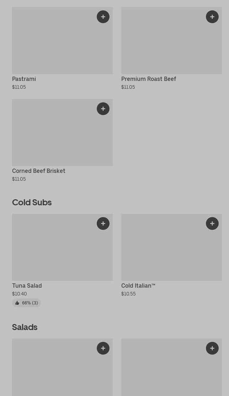
Task: Add Pastrami to cart with plus icon
Action: [103, 17]
